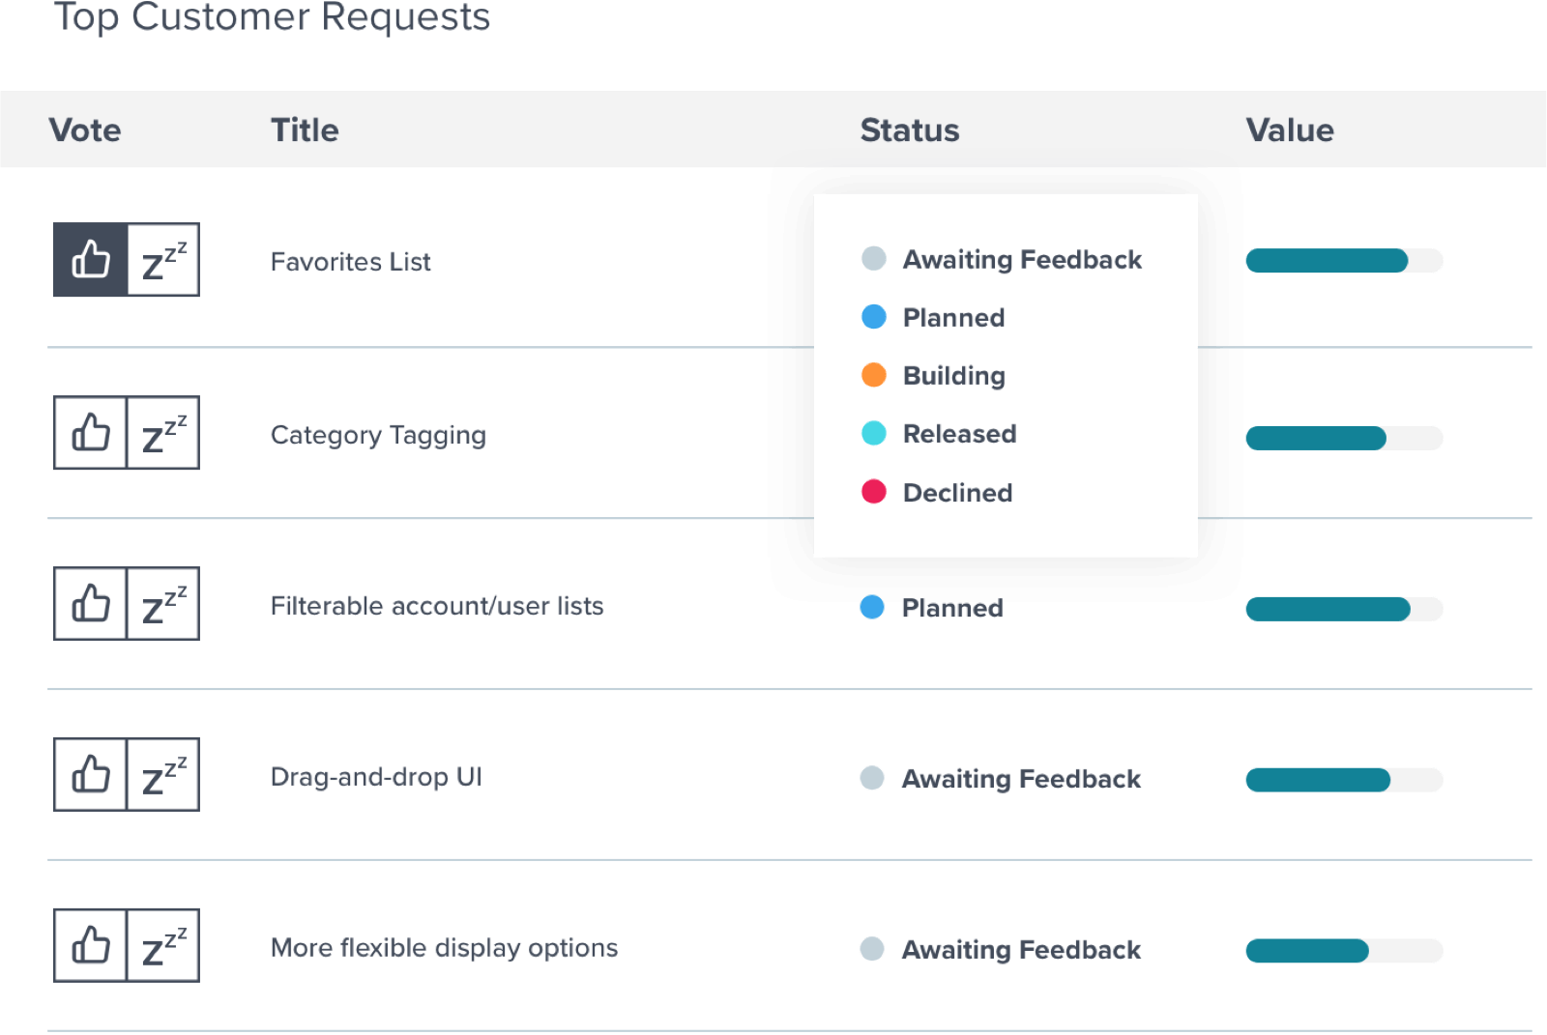Upvote the Favorites List request
Screen dimensions: 1547x1035
click(x=90, y=260)
